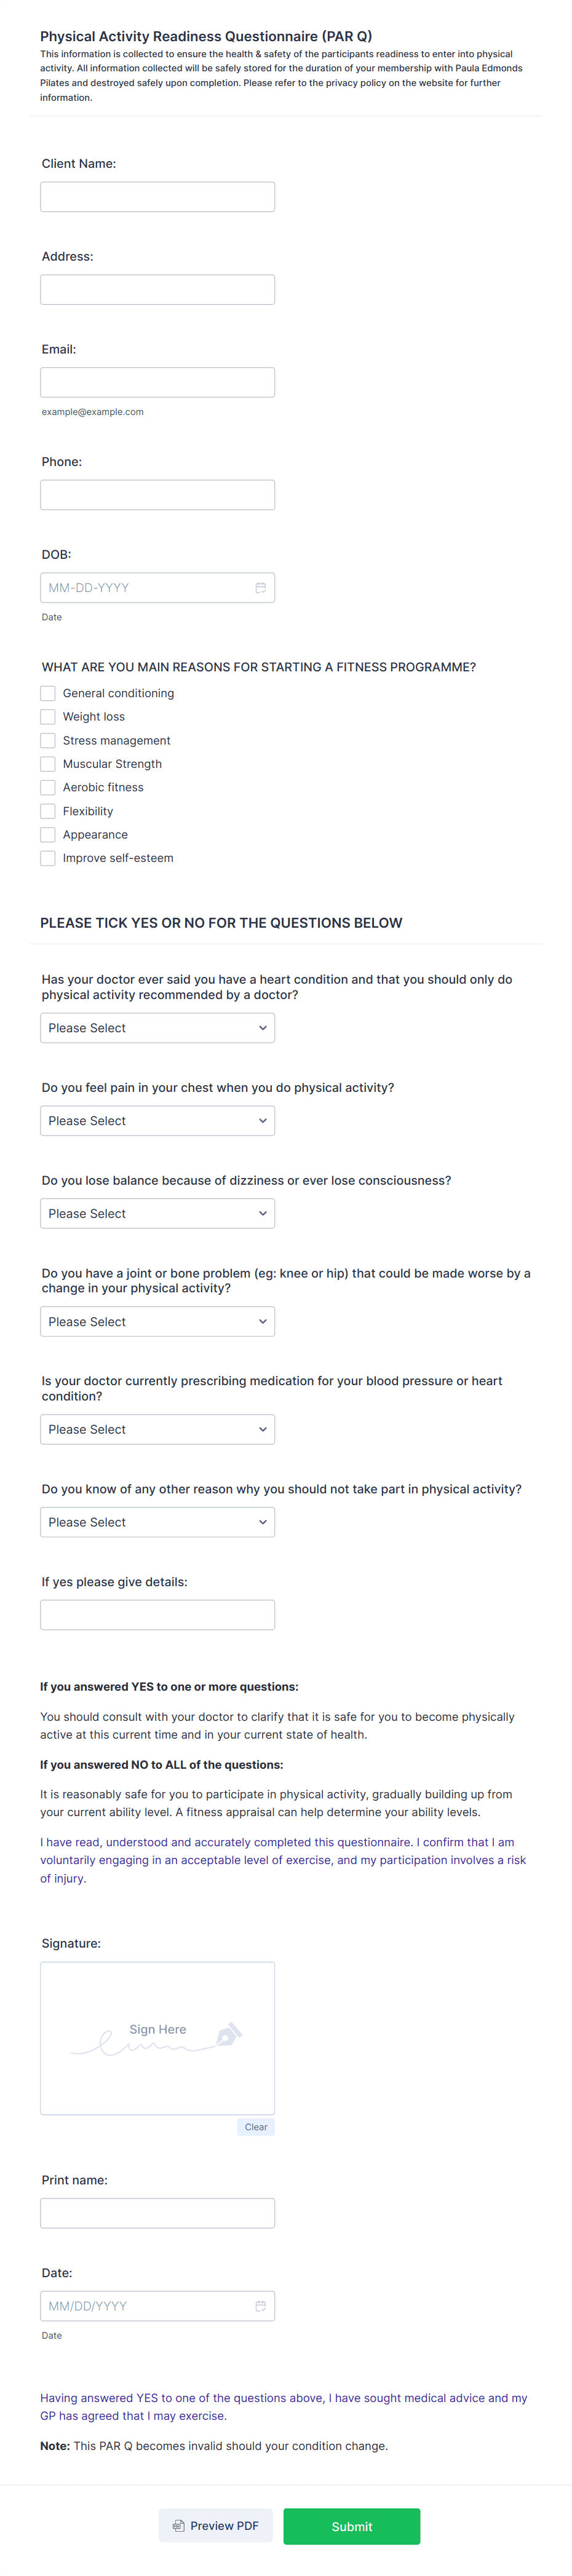The image size is (572, 2576).
Task: Open the blood pressure medication dropdown
Action: point(157,1429)
